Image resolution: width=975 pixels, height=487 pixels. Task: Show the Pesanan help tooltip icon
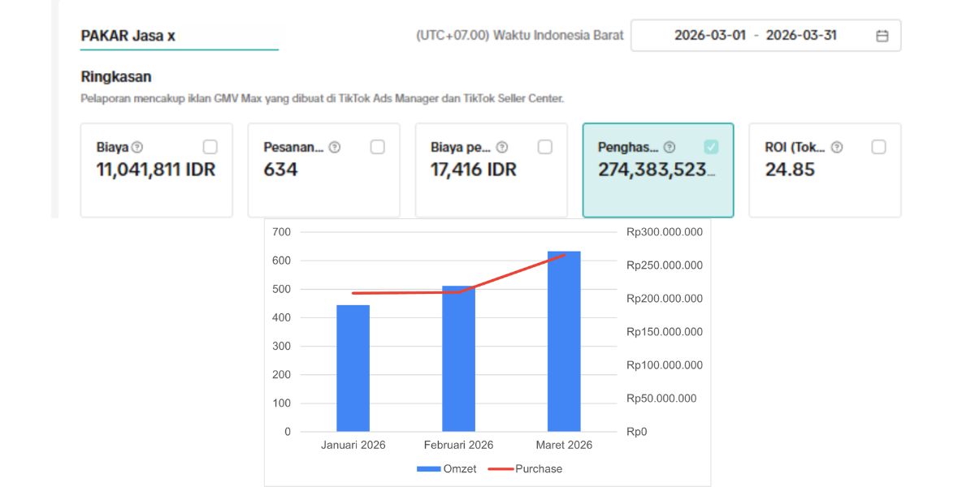pyautogui.click(x=335, y=147)
